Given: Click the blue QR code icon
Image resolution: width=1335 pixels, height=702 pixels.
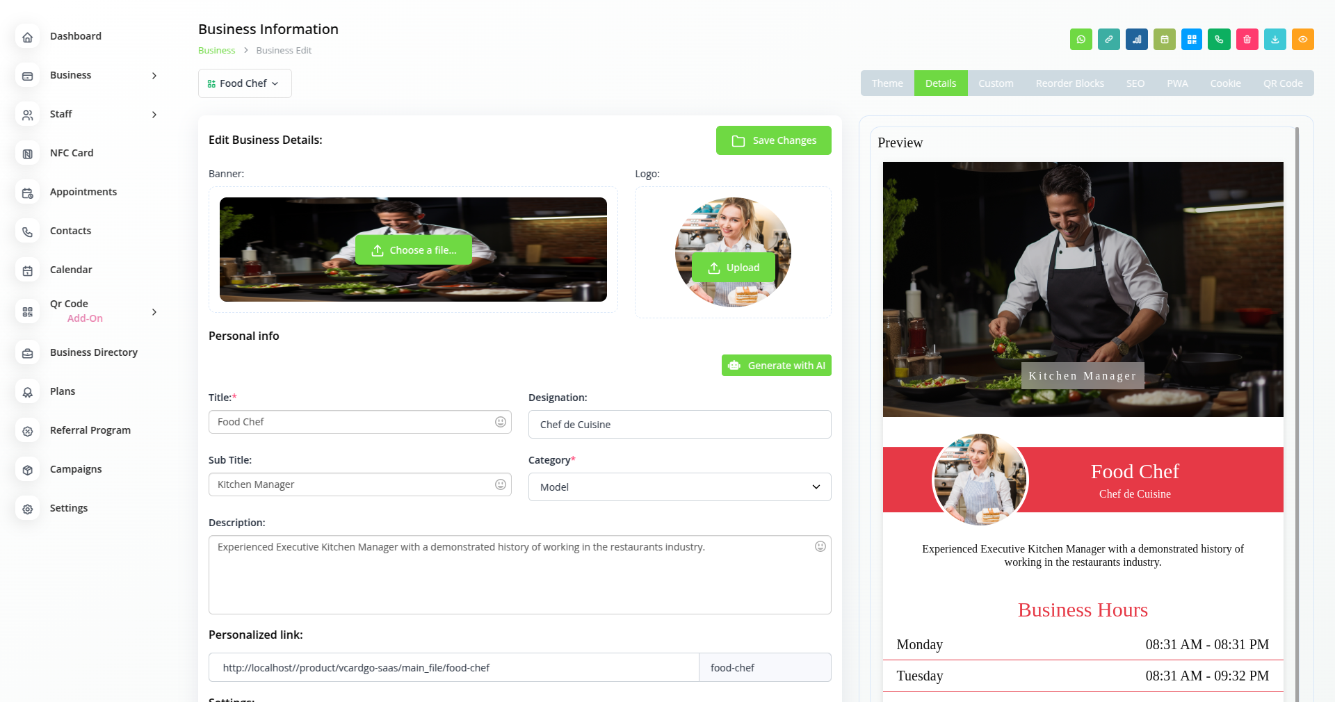Looking at the screenshot, I should point(1192,40).
